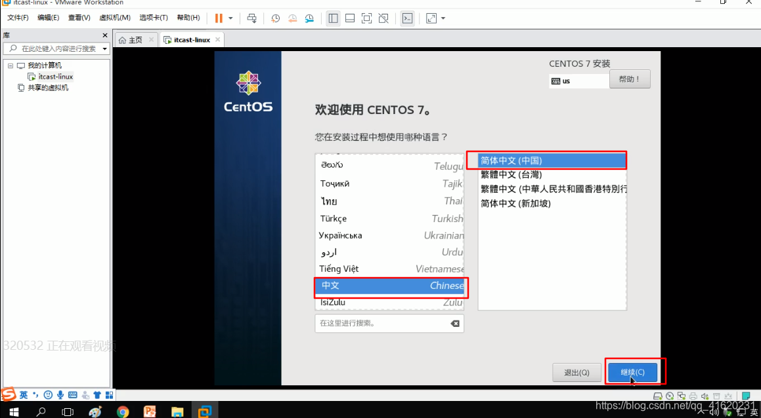Toggle the library sidebar view
This screenshot has width=761, height=418.
333,18
